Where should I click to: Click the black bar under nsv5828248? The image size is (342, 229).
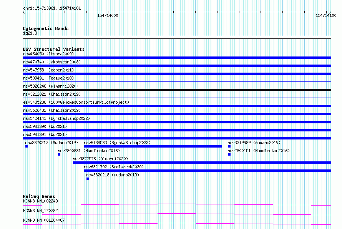pyautogui.click(x=177, y=90)
